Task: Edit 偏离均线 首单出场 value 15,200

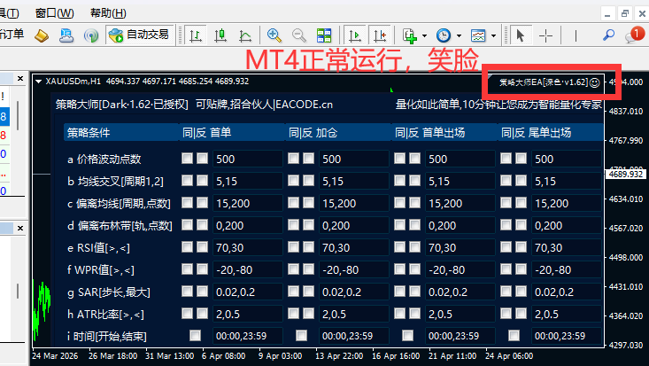Action: tap(460, 203)
